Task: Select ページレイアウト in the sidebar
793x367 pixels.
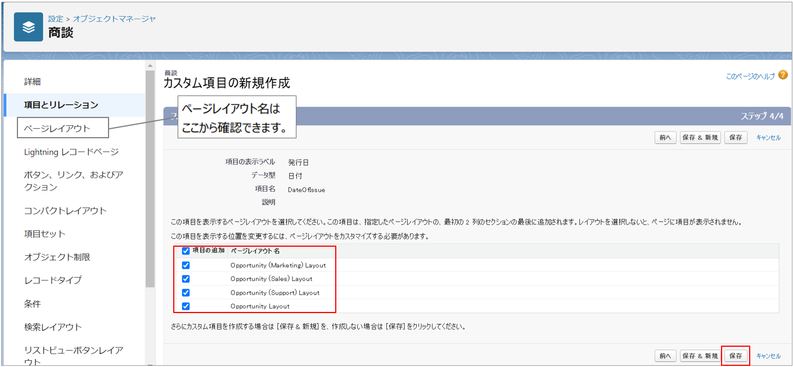Action: point(57,128)
